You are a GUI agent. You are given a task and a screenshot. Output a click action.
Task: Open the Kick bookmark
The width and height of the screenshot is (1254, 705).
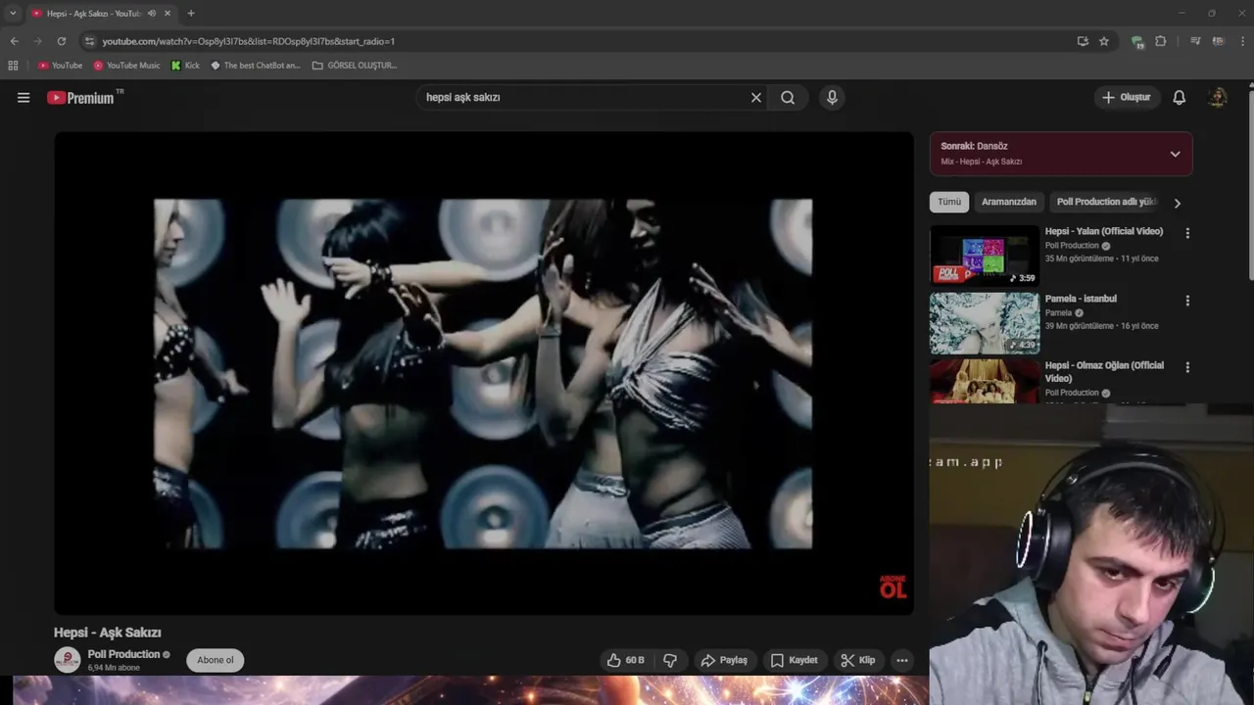pos(185,66)
